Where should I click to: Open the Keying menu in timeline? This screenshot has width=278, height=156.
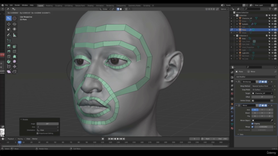21,139
